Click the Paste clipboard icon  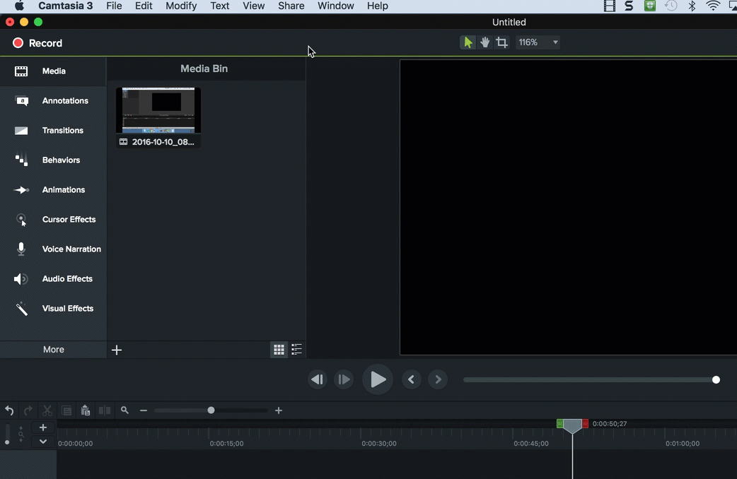86,410
